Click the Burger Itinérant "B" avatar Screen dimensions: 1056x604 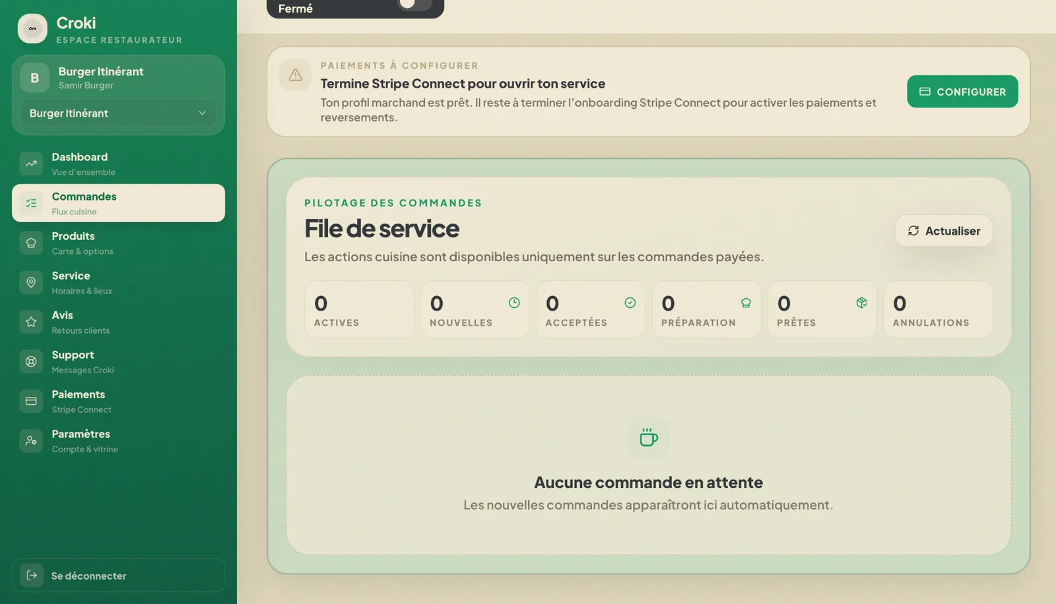(34, 78)
